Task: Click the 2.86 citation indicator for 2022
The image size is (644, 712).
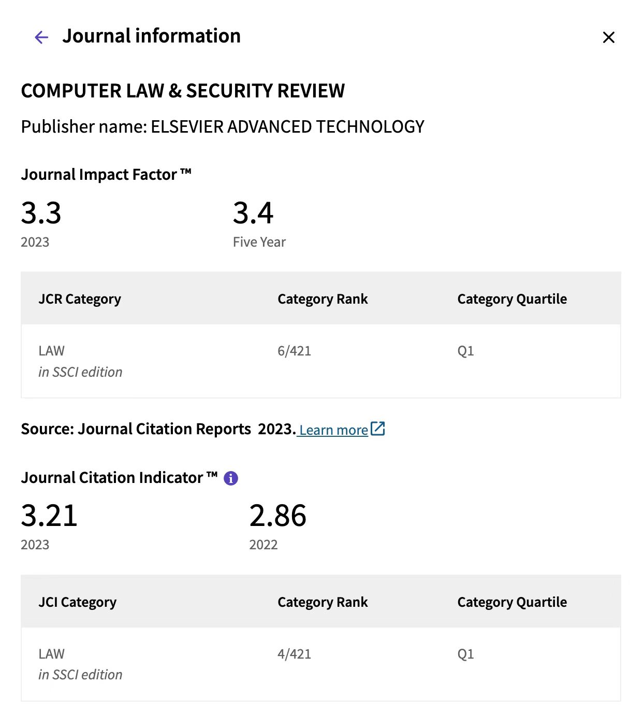Action: [x=278, y=516]
